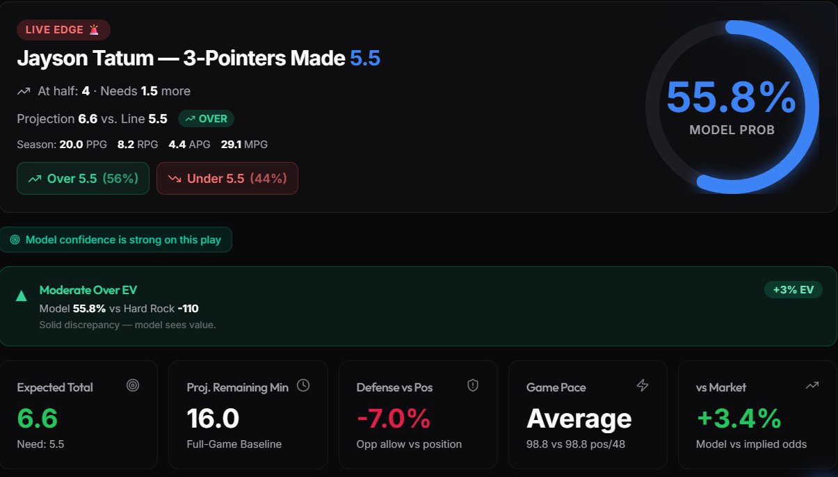Viewport: 838px width, 477px height.
Task: Click the circular model probability ring
Action: 731,106
